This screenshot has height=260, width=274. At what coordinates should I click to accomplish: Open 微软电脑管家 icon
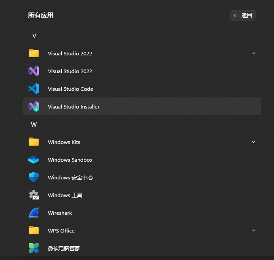pyautogui.click(x=34, y=248)
